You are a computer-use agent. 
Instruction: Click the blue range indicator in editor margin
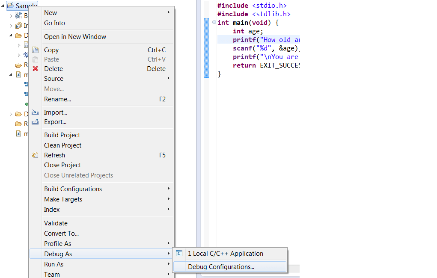point(206,47)
